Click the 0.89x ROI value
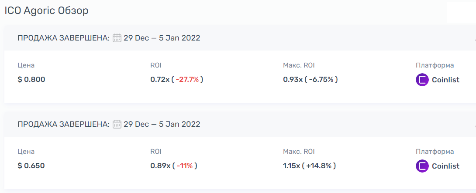This screenshot has height=193, width=476. (160, 166)
